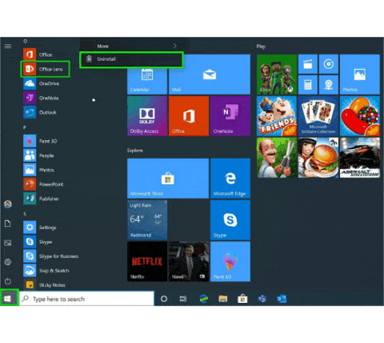Open Sticky Notes from the list
The image size is (384, 343).
pos(46,284)
